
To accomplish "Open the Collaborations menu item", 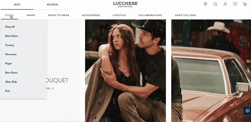I will point(150,15).
